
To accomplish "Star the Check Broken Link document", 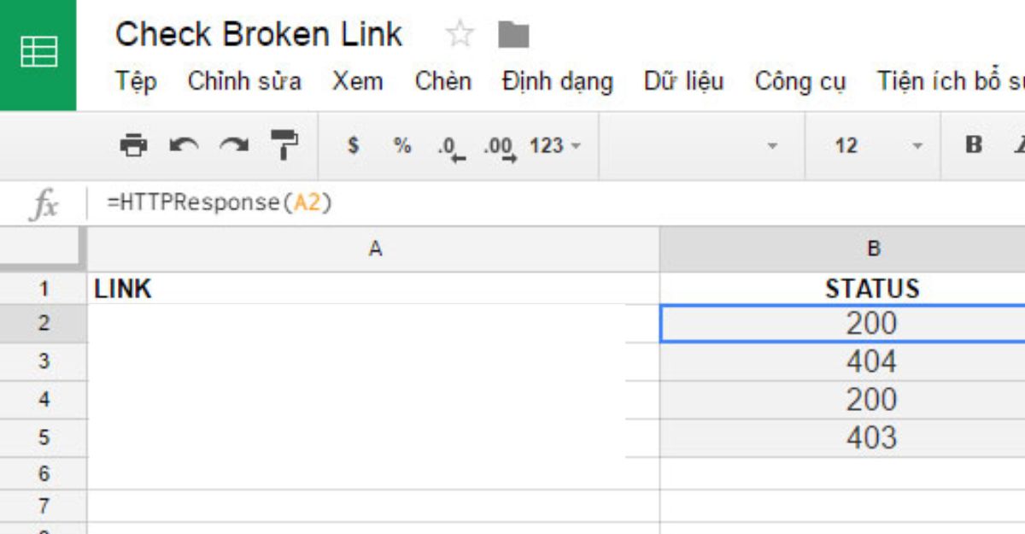I will click(x=460, y=35).
